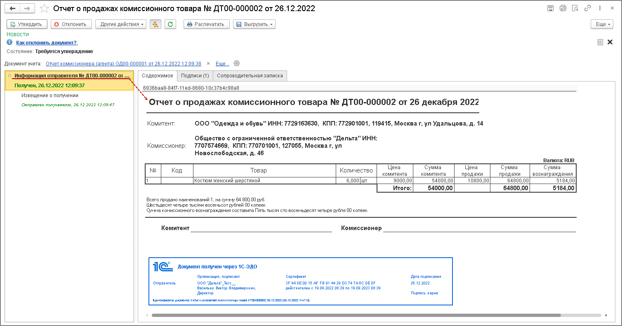Refresh the document with green arrow icon

click(x=170, y=24)
